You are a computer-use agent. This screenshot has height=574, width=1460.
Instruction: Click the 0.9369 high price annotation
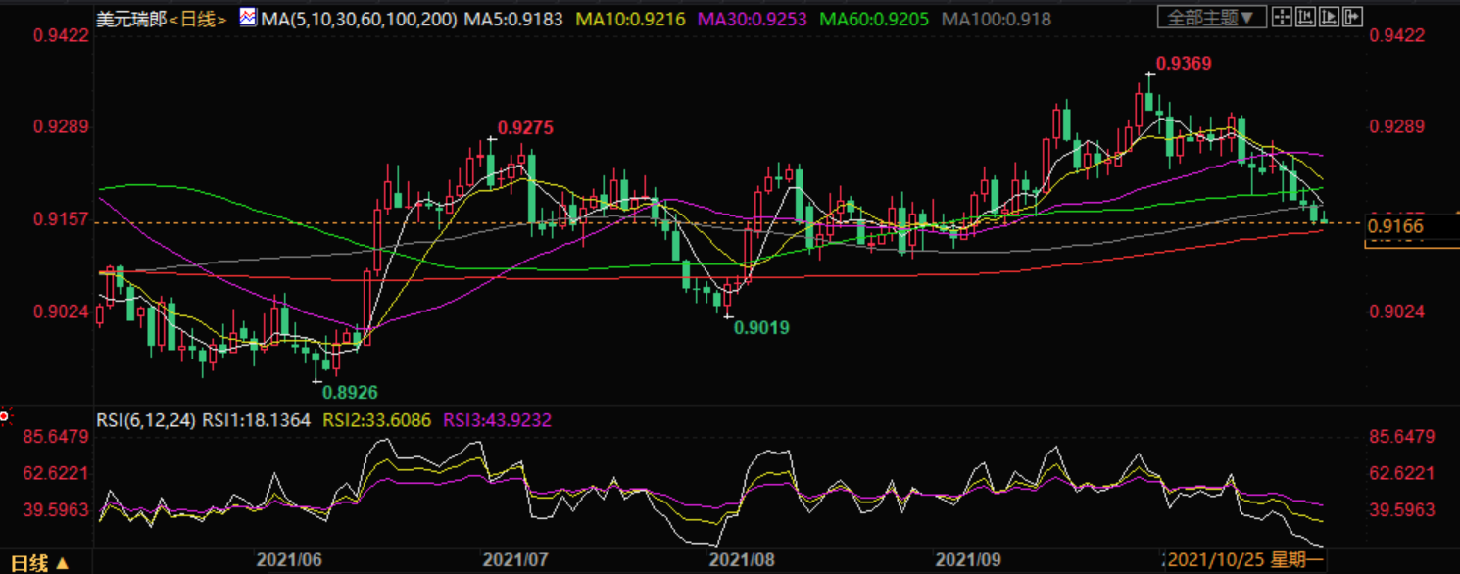pos(1184,64)
